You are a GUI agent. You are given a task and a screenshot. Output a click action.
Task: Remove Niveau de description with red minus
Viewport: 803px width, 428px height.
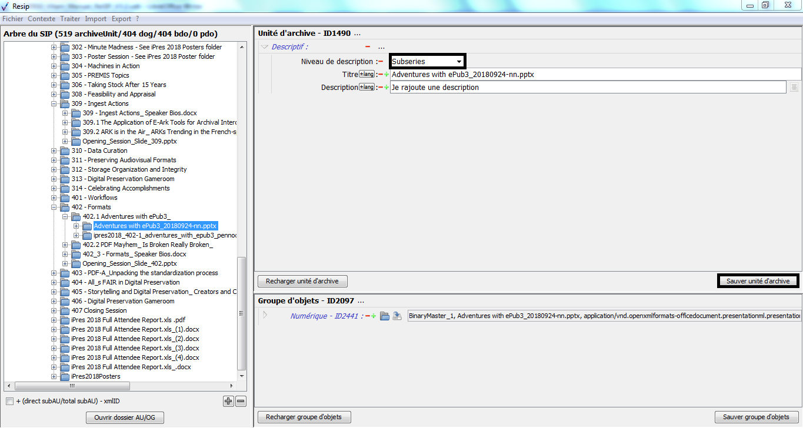click(x=381, y=61)
